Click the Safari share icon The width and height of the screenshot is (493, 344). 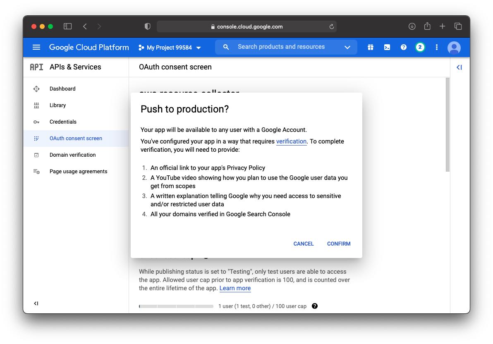click(427, 26)
